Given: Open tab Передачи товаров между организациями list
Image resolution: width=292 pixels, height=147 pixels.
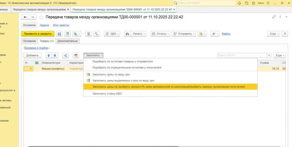Looking at the screenshot, I should point(39,9).
